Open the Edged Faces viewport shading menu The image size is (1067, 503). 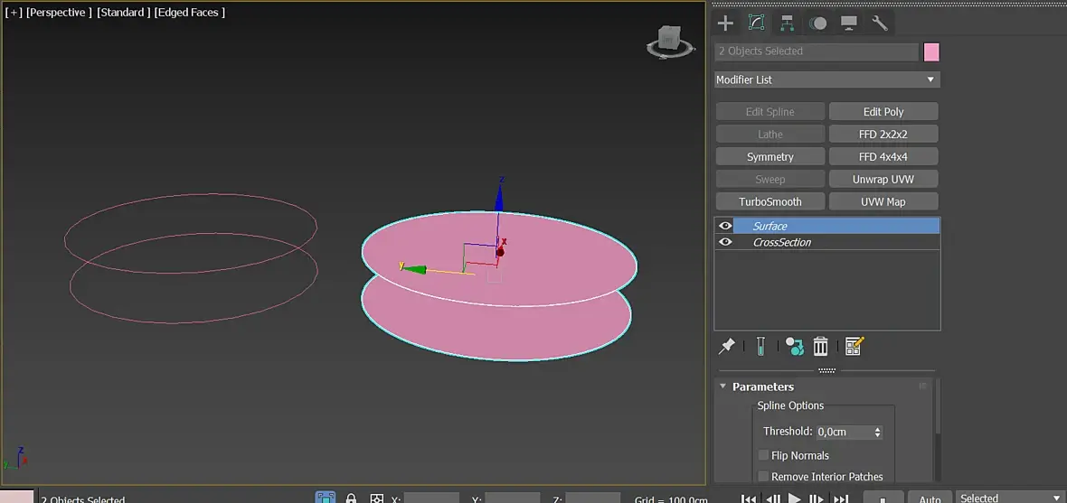click(190, 13)
